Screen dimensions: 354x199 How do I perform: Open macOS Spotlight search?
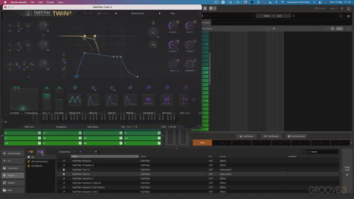click(314, 2)
